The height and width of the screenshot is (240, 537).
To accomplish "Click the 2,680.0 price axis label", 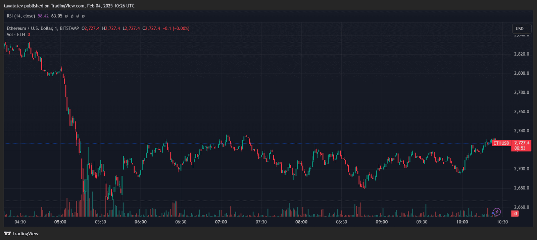I will point(522,188).
